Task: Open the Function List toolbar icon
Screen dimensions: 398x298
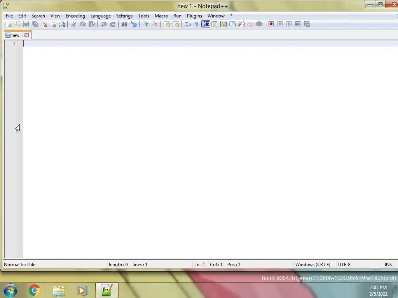Action: click(x=241, y=24)
